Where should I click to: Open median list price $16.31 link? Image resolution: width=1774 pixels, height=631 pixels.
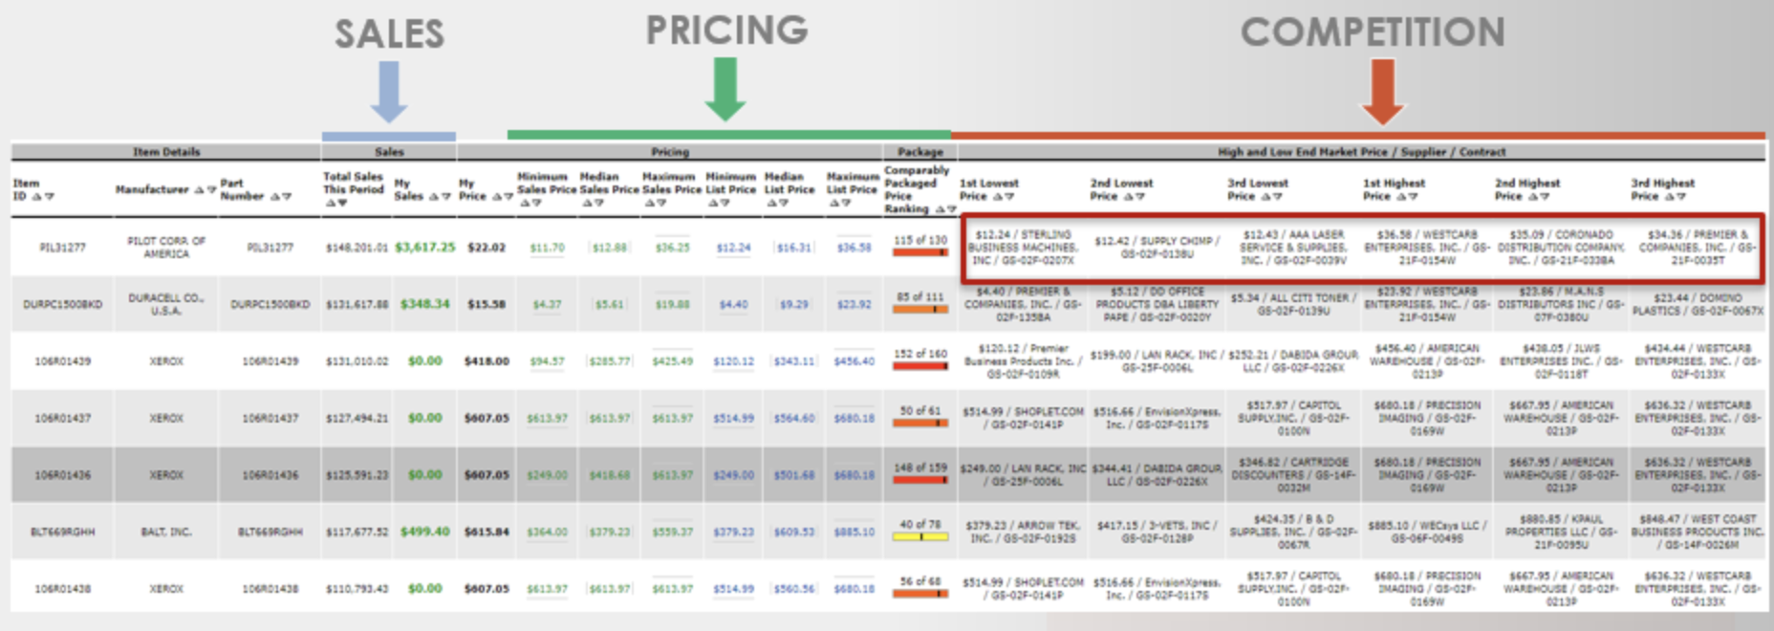pyautogui.click(x=794, y=248)
